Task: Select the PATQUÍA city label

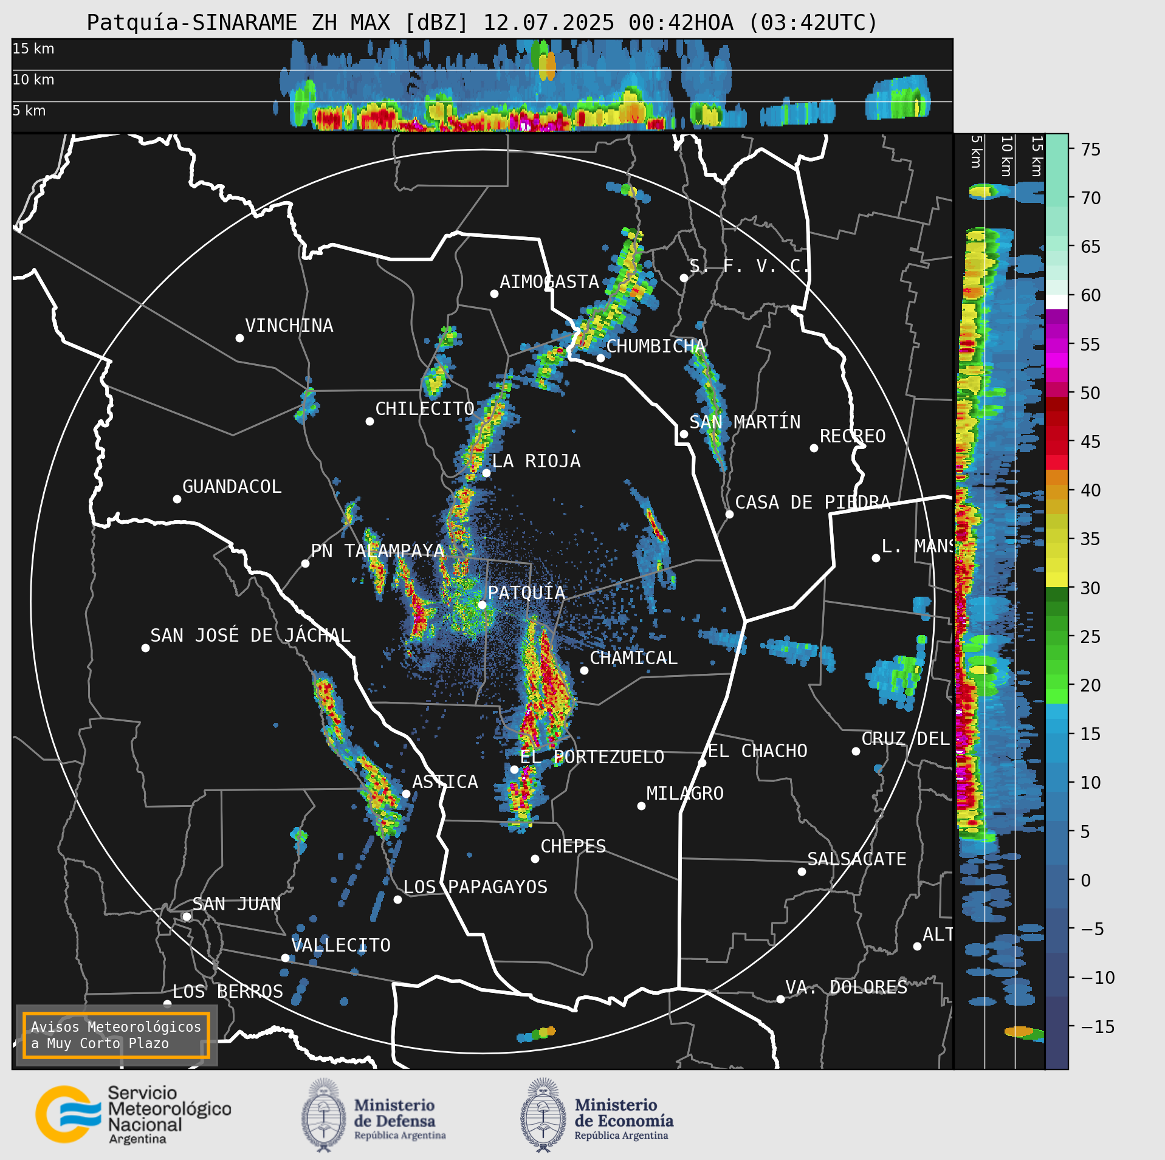Action: pyautogui.click(x=526, y=593)
